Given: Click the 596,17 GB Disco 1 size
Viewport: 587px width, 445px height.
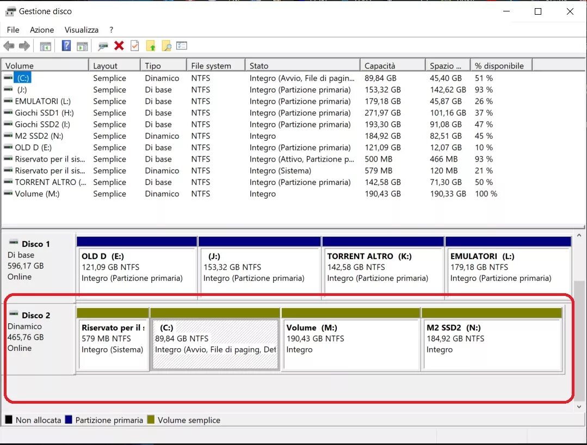Looking at the screenshot, I should tap(26, 265).
